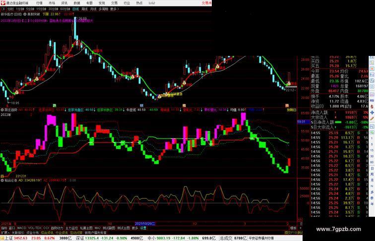
Task: Click the 图文F10 link
Action: [292, 233]
